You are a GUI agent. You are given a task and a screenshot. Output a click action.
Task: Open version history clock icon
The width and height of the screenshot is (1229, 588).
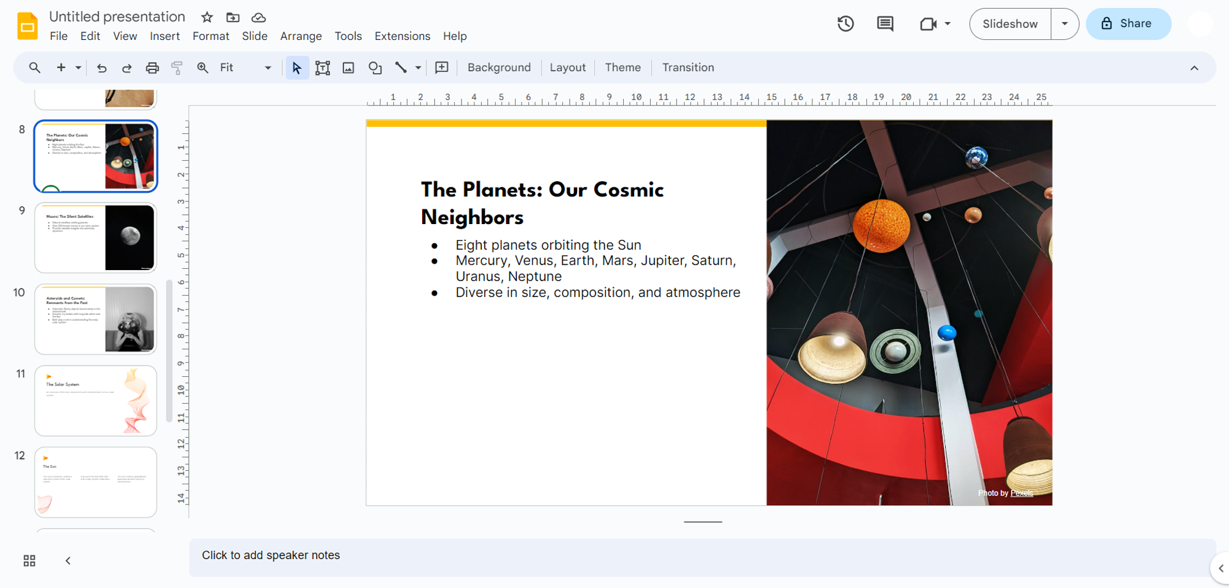[x=846, y=24]
